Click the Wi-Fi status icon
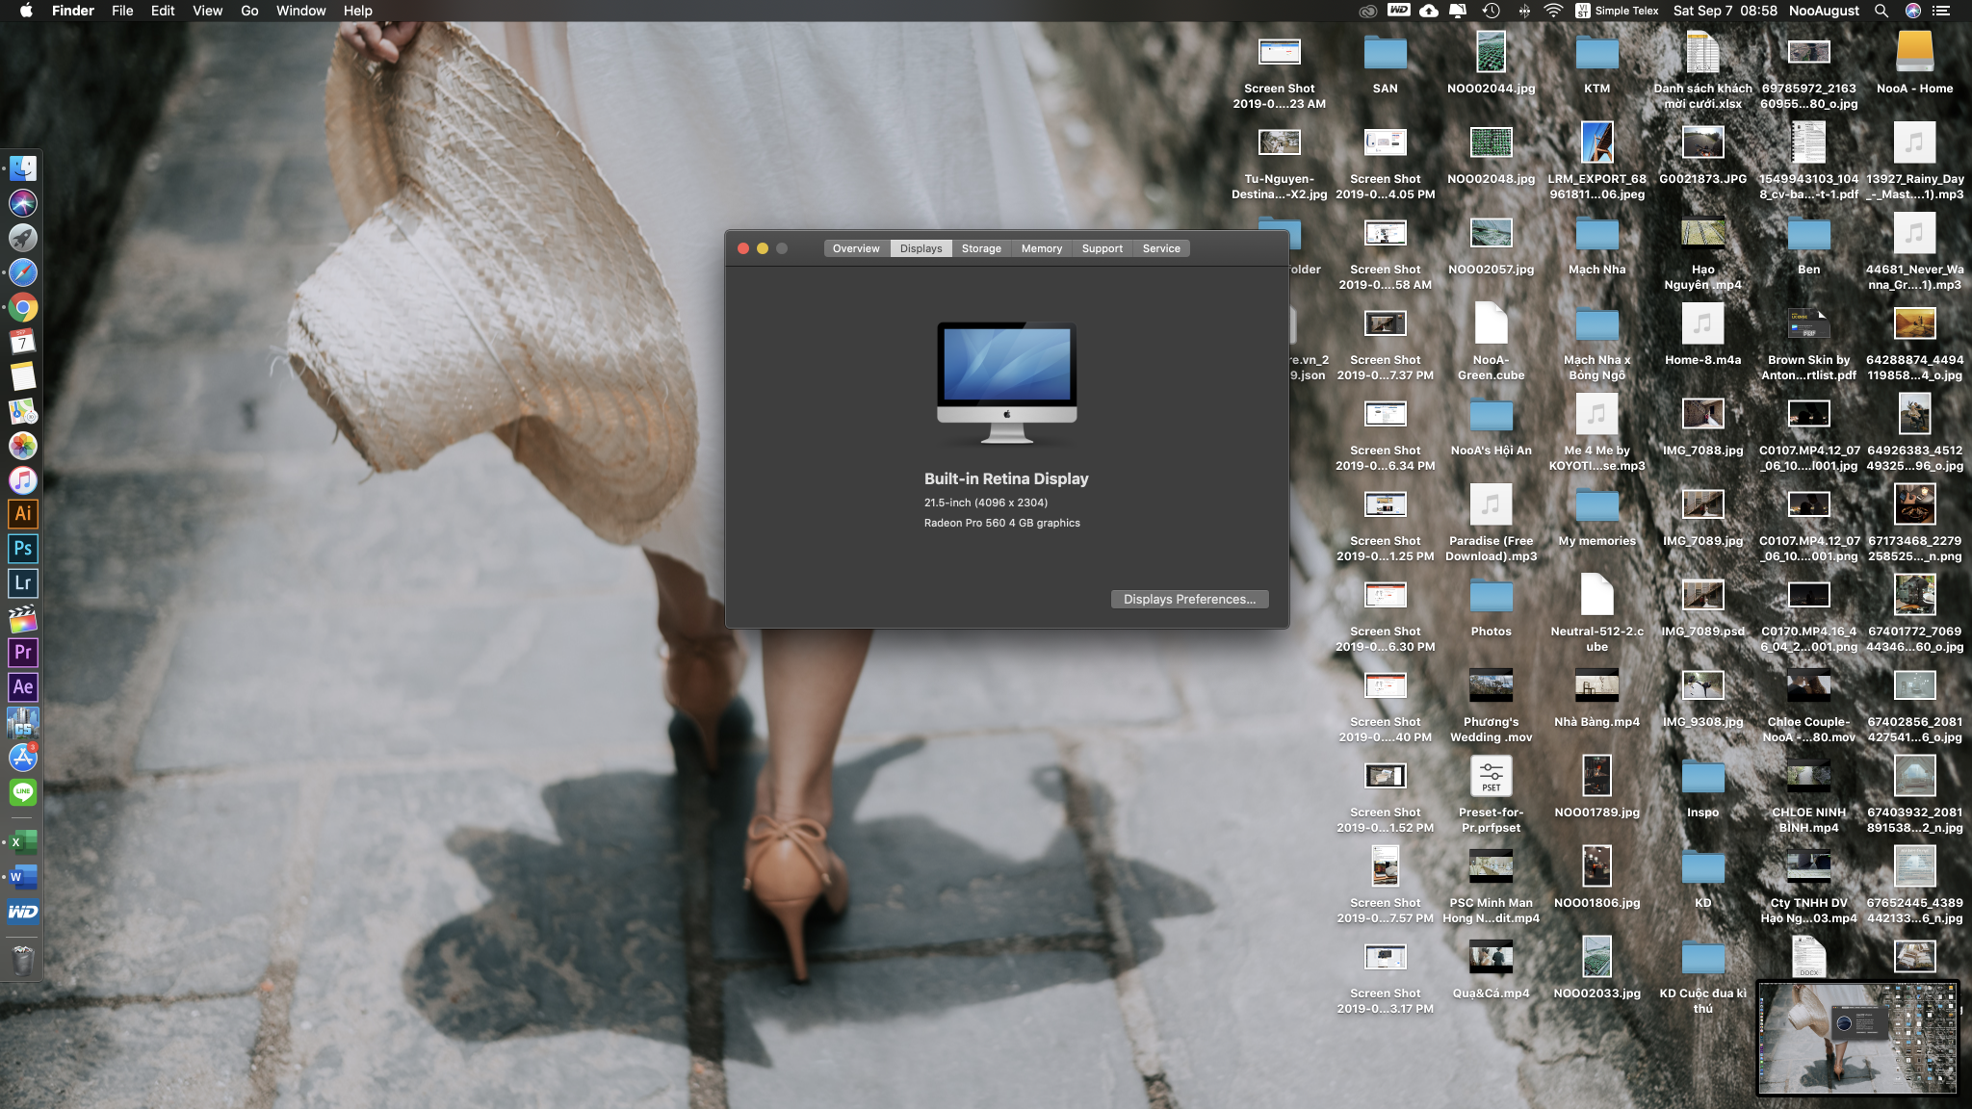This screenshot has height=1109, width=1972. (x=1553, y=11)
